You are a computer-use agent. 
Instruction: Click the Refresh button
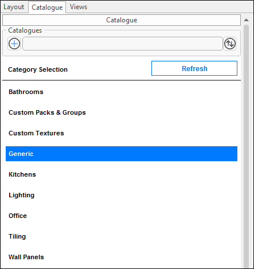[194, 68]
